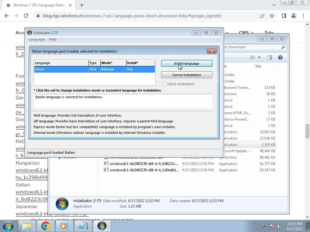Click the Size column header in Explorer

pyautogui.click(x=265, y=66)
